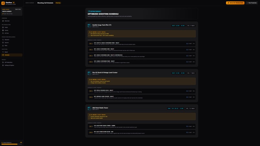
Task: Select Schedule in the sidebar
Action: tap(12, 55)
